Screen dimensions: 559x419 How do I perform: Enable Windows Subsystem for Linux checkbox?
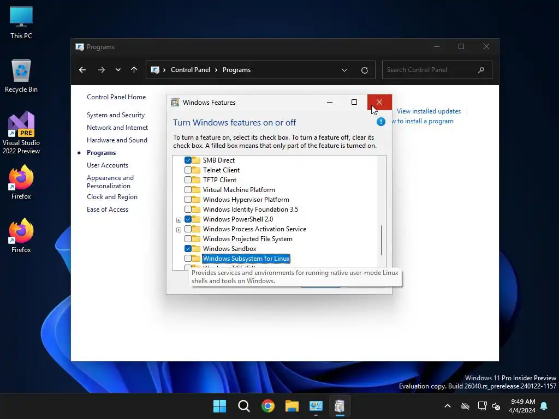click(188, 258)
